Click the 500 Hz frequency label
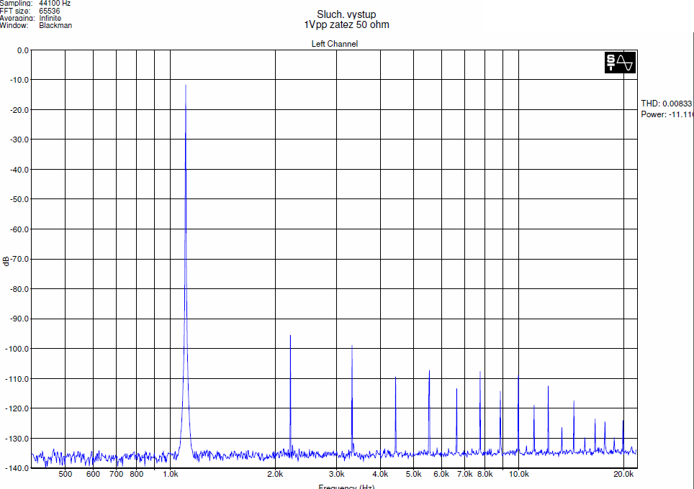The height and width of the screenshot is (489, 694). click(65, 475)
